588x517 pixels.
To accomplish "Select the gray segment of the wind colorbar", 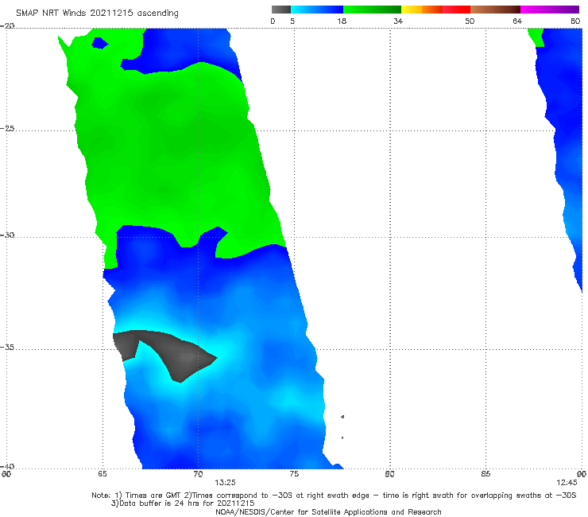I will point(281,10).
